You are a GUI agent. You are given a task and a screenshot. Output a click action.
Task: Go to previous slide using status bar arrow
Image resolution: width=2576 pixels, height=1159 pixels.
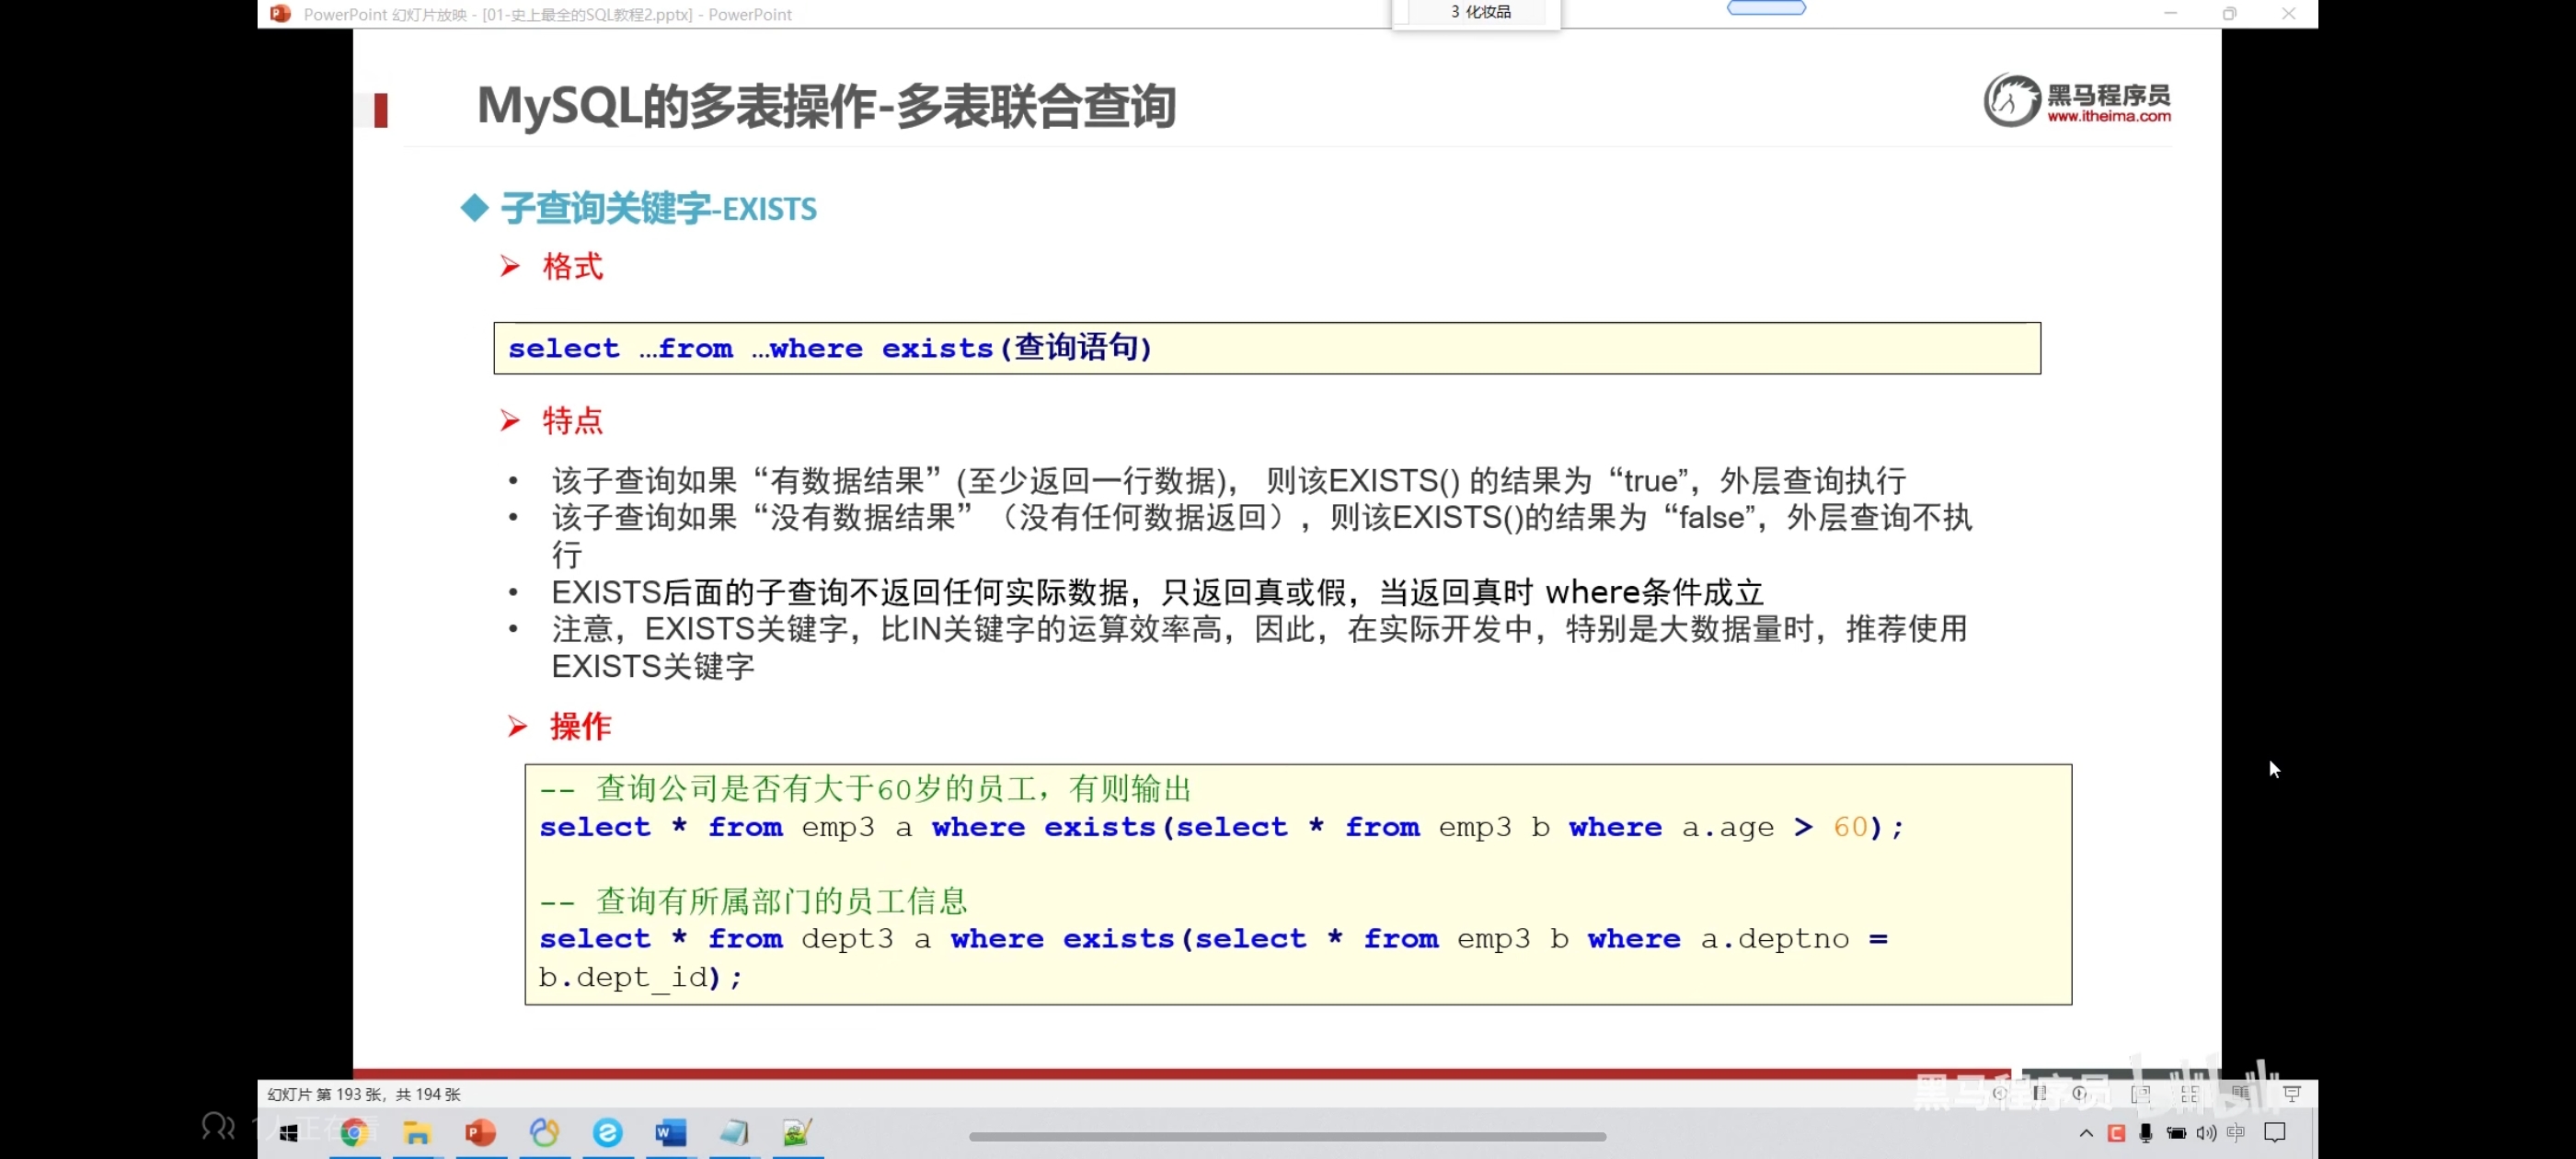coord(2000,1094)
